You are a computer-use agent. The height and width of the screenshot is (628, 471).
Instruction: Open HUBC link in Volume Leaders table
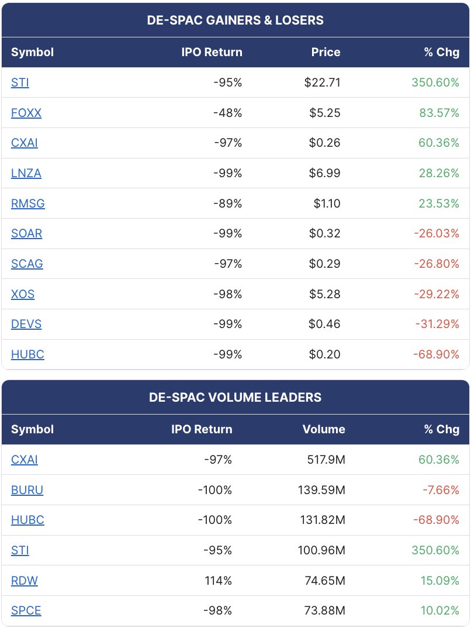pos(27,520)
